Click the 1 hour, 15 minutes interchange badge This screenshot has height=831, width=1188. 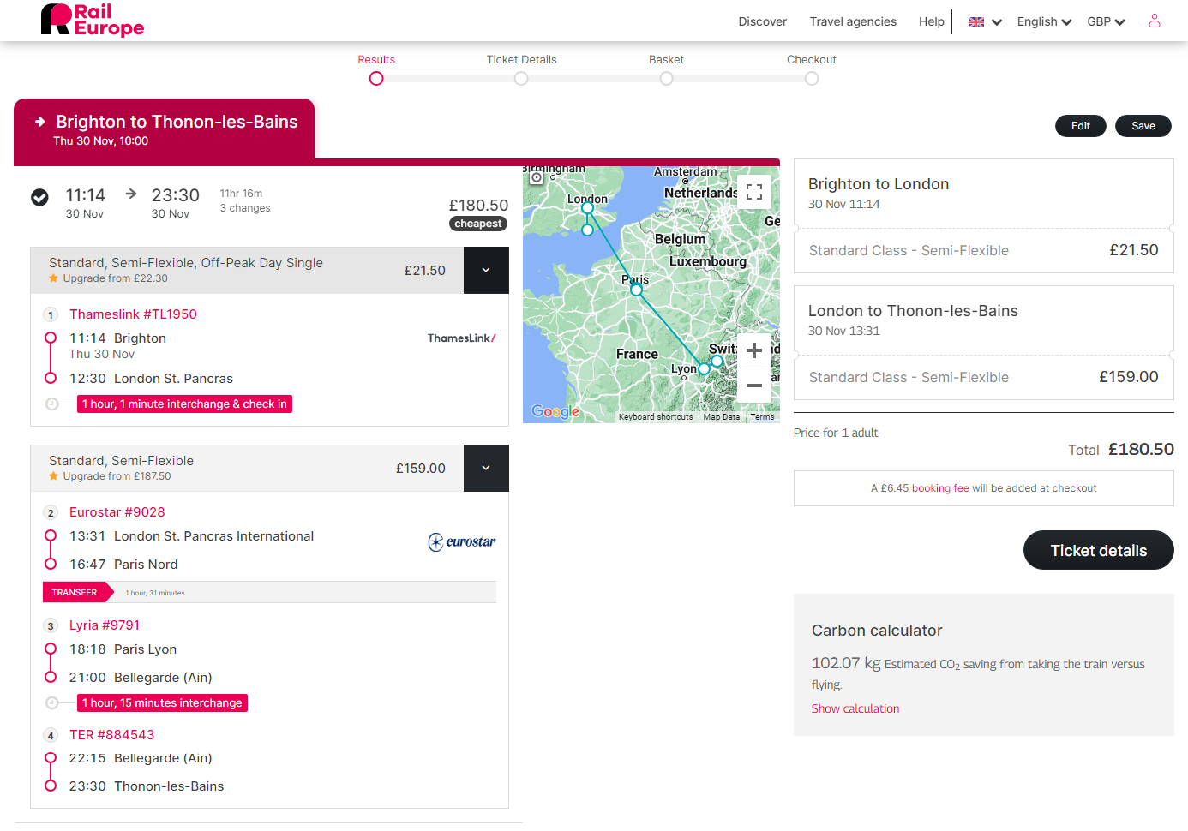(x=162, y=702)
